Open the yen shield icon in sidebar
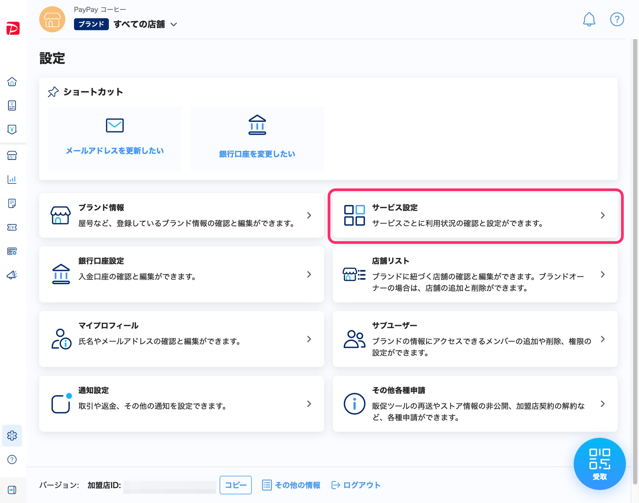Viewport: 639px width, 503px height. click(x=12, y=129)
